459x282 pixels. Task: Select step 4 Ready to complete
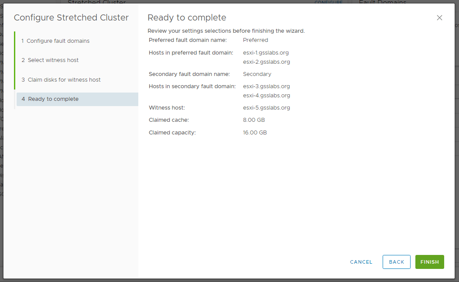coord(53,99)
